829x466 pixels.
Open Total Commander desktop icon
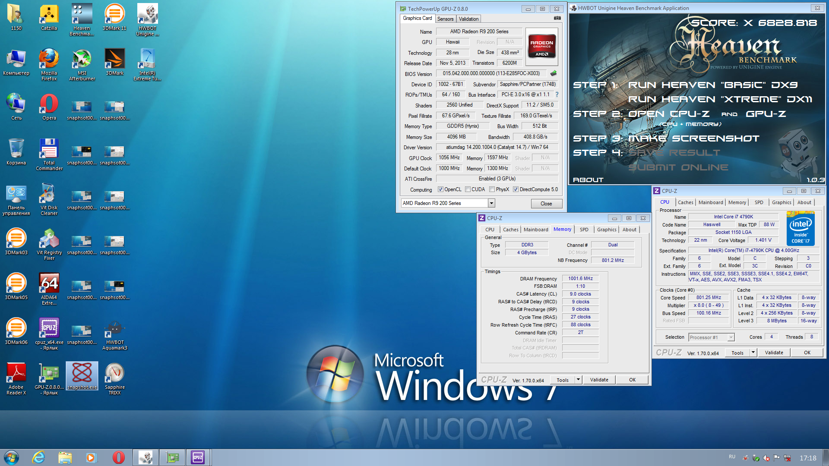click(49, 154)
